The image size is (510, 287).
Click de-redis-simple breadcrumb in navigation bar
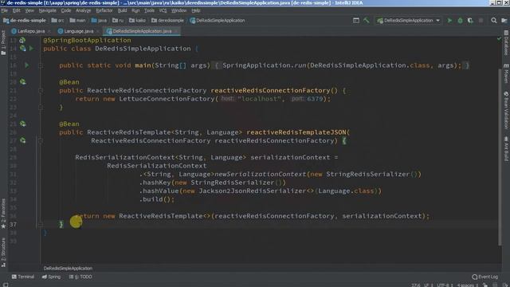click(25, 21)
